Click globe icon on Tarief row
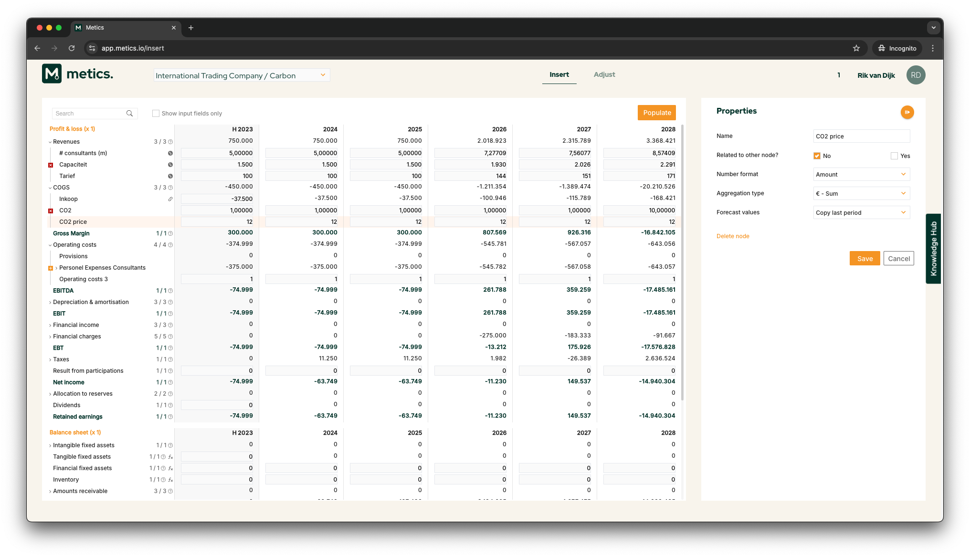 click(x=170, y=176)
